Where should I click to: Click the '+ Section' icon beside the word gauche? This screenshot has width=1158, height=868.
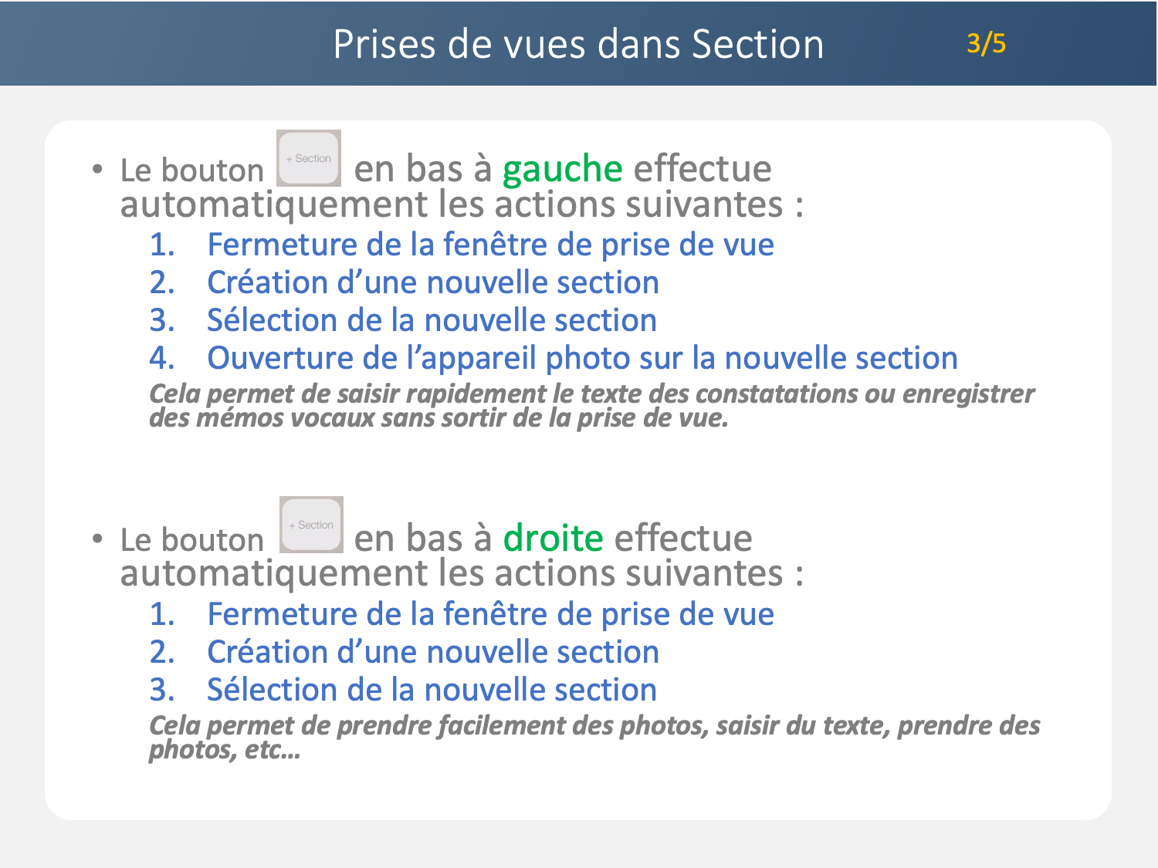click(309, 158)
